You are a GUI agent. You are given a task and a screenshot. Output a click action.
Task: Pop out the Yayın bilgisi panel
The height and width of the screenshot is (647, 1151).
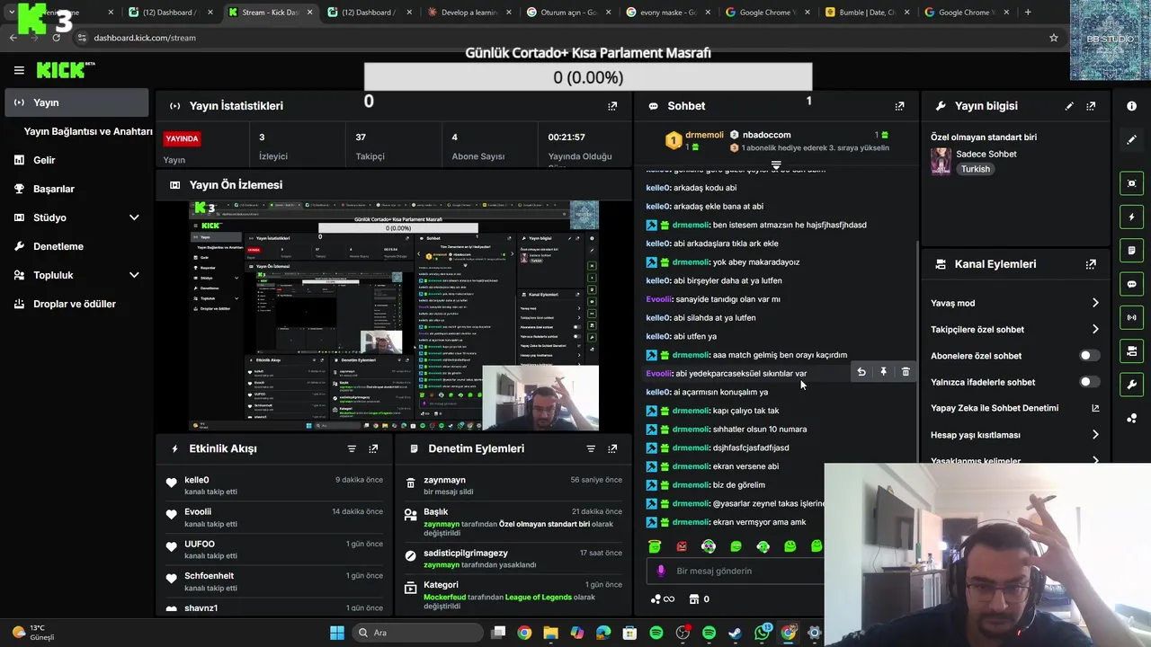tap(1091, 106)
